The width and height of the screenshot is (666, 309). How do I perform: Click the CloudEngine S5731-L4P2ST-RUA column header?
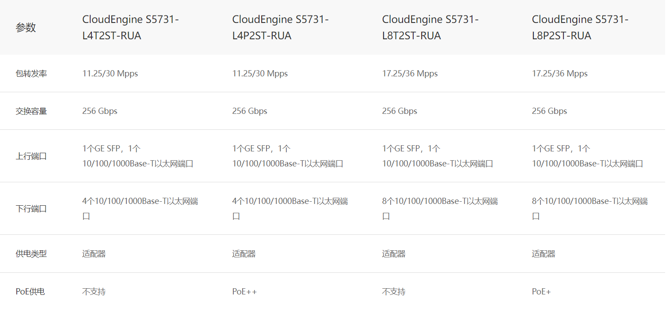click(x=280, y=27)
